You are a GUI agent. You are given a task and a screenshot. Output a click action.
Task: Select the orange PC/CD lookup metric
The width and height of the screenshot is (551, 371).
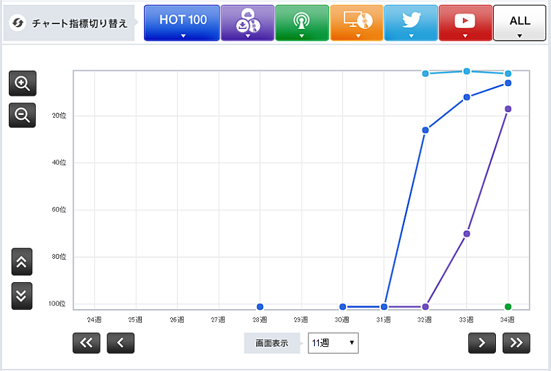(356, 23)
